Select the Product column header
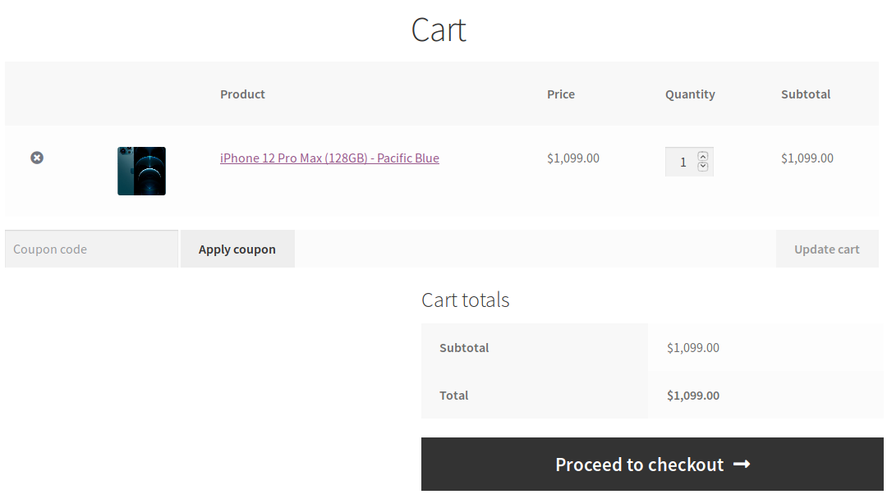This screenshot has width=887, height=499. (x=242, y=94)
